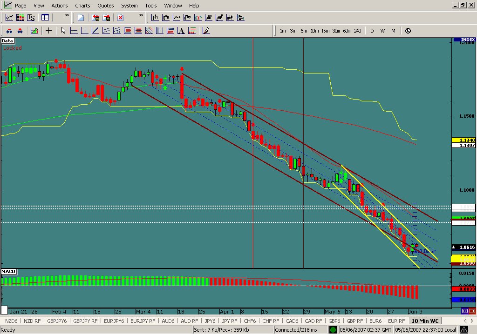Select the vertical line drawing tool
The image size is (477, 334).
point(85,31)
